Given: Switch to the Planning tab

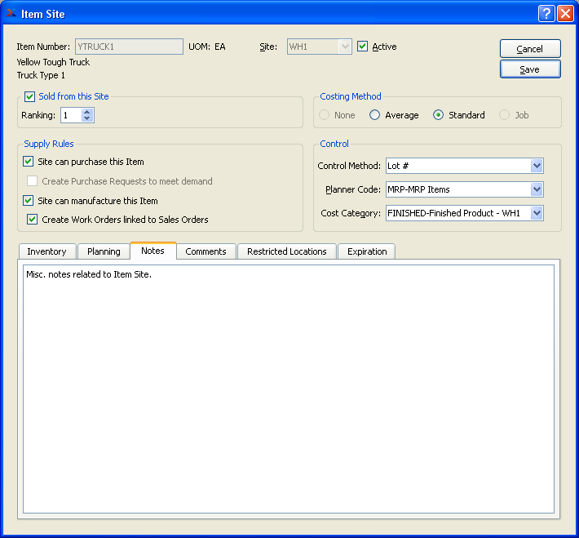Looking at the screenshot, I should coord(104,251).
